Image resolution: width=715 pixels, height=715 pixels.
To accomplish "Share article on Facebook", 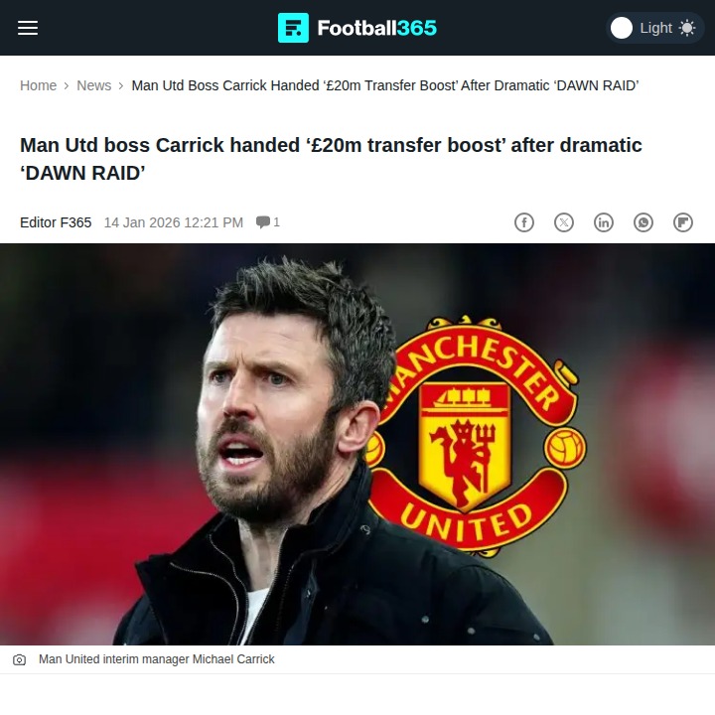I will (x=524, y=222).
